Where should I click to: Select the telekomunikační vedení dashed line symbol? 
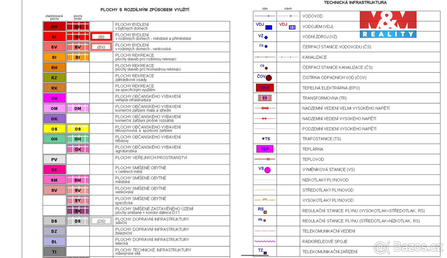point(265,231)
